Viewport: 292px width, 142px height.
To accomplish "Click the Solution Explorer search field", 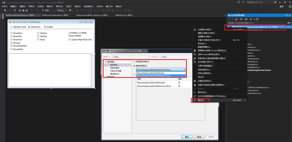I will 257,23.
